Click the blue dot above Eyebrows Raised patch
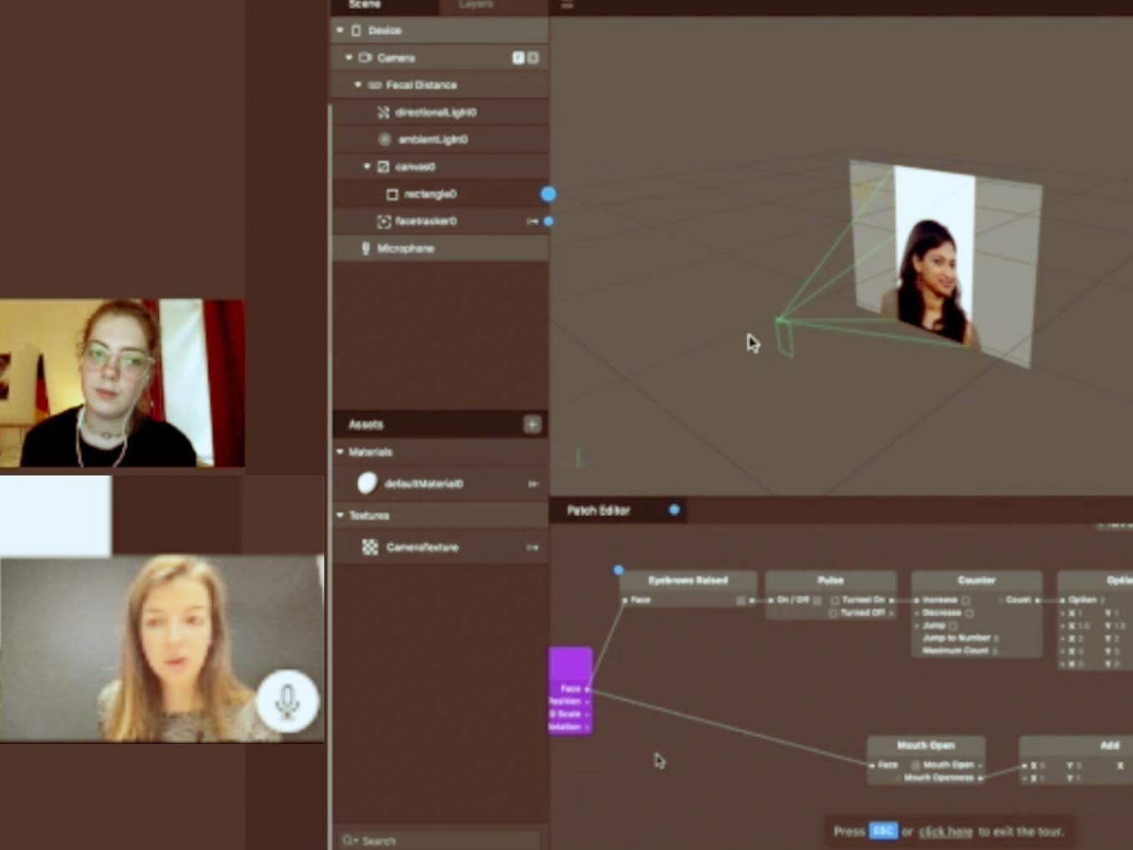 pyautogui.click(x=618, y=570)
